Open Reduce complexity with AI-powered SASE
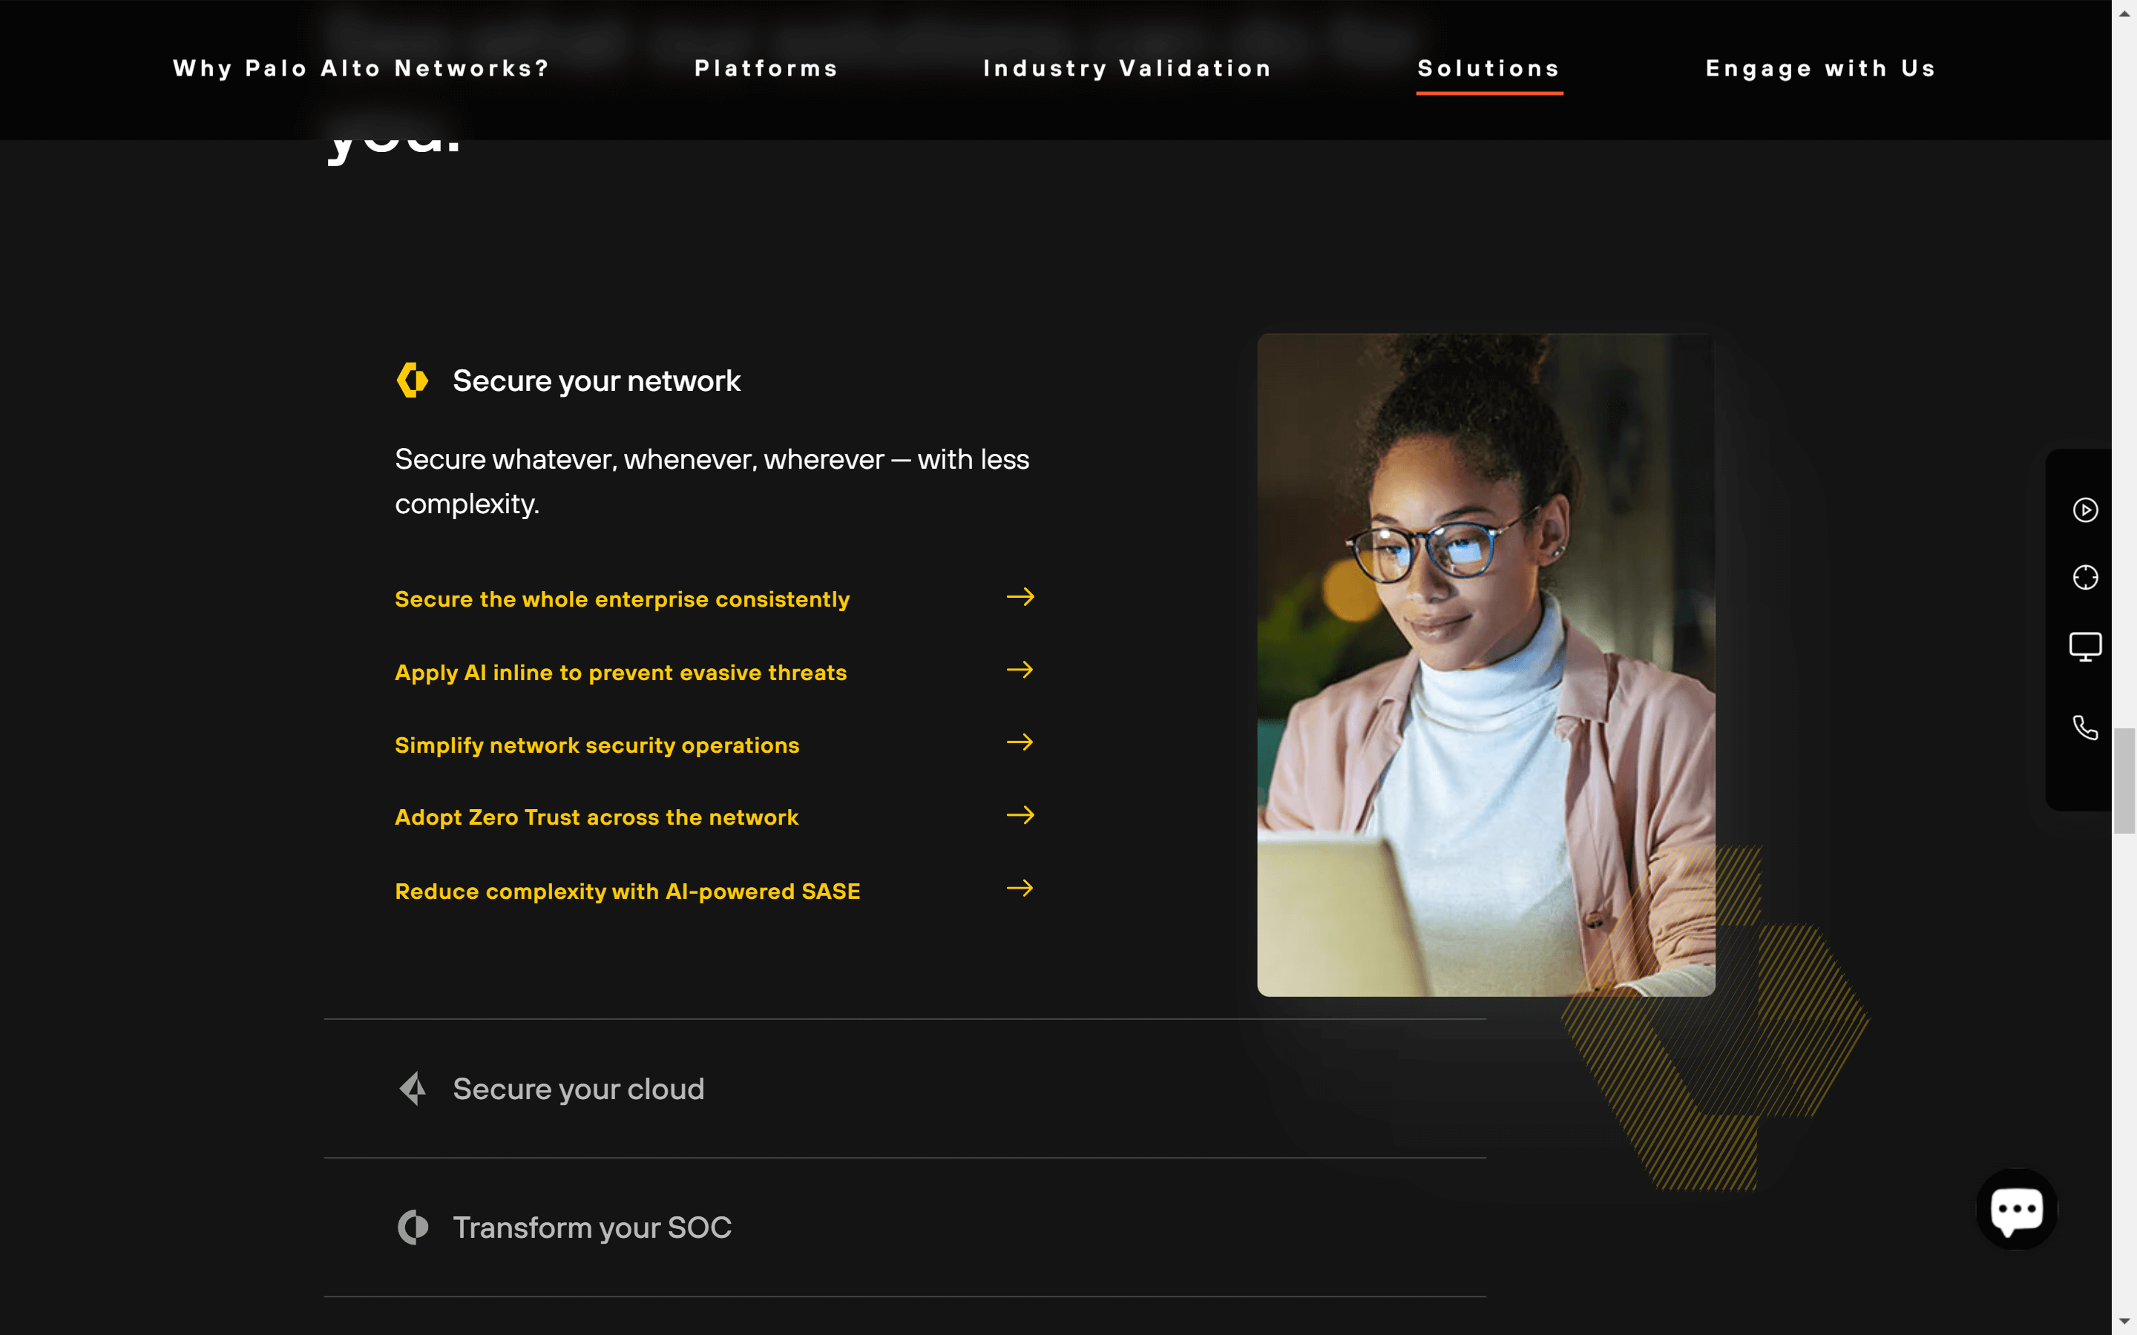 click(x=627, y=890)
